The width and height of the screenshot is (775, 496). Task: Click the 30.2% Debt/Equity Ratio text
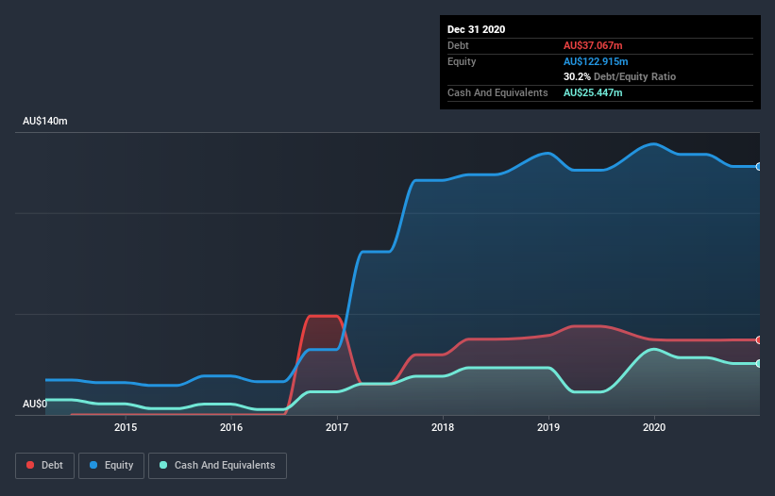619,77
